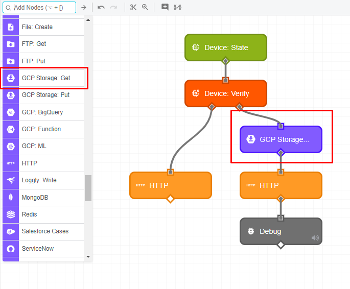
Task: Click the GCP: Function icon
Action: pyautogui.click(x=11, y=129)
